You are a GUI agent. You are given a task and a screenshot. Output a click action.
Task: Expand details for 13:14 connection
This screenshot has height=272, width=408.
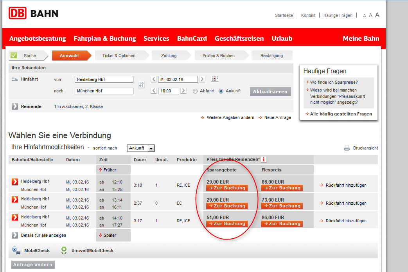pos(15,199)
